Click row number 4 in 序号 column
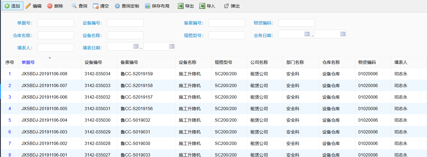Screen dimensions: 427x157 pos(10,109)
